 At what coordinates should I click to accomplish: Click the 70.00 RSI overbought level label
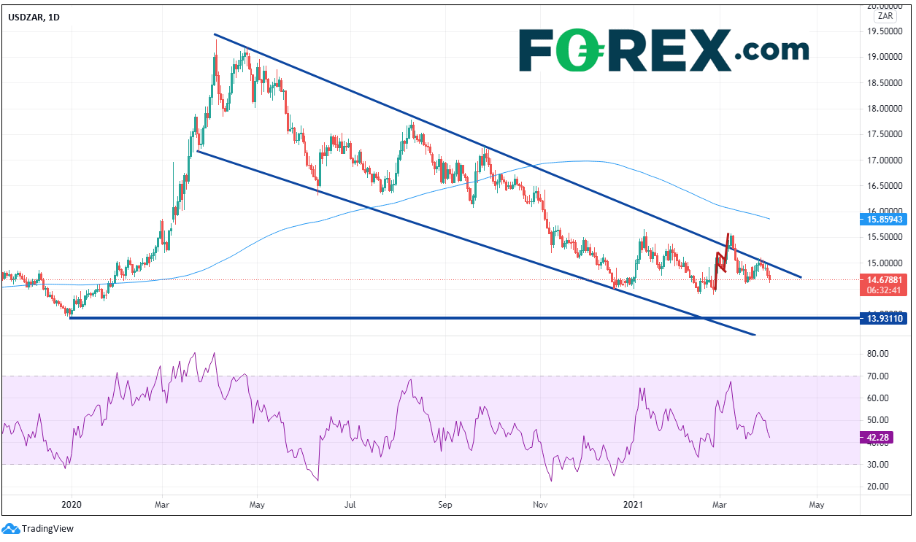[875, 376]
